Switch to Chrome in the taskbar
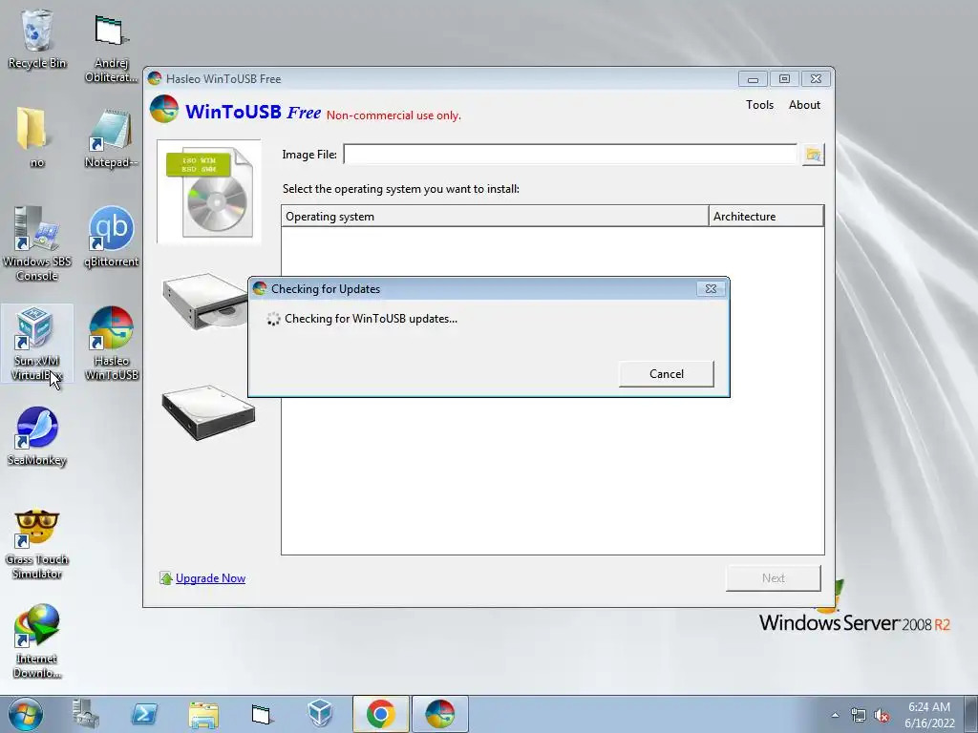 click(380, 714)
